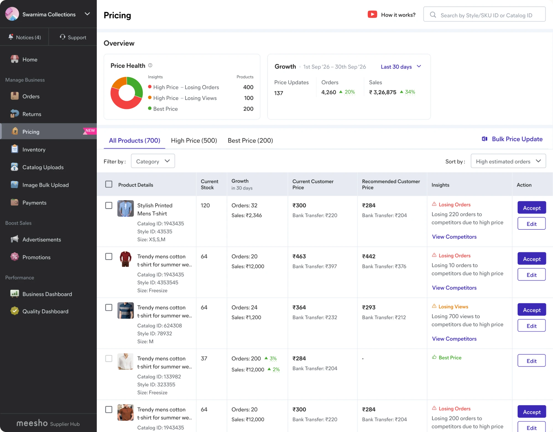Expand the Swarnima Collections account dropdown
553x432 pixels.
[x=87, y=14]
